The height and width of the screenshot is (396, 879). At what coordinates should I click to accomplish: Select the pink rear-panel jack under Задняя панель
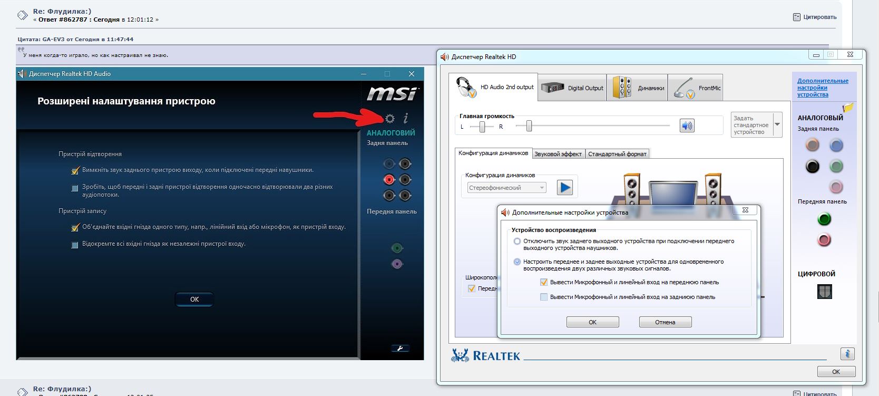tap(836, 187)
